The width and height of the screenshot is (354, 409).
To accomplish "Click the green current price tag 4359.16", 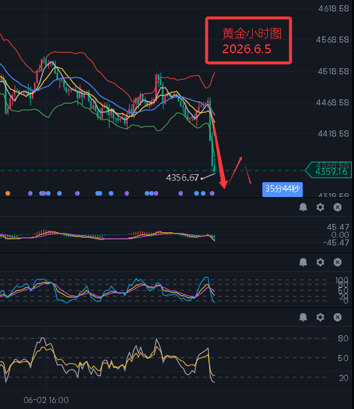I will [328, 170].
